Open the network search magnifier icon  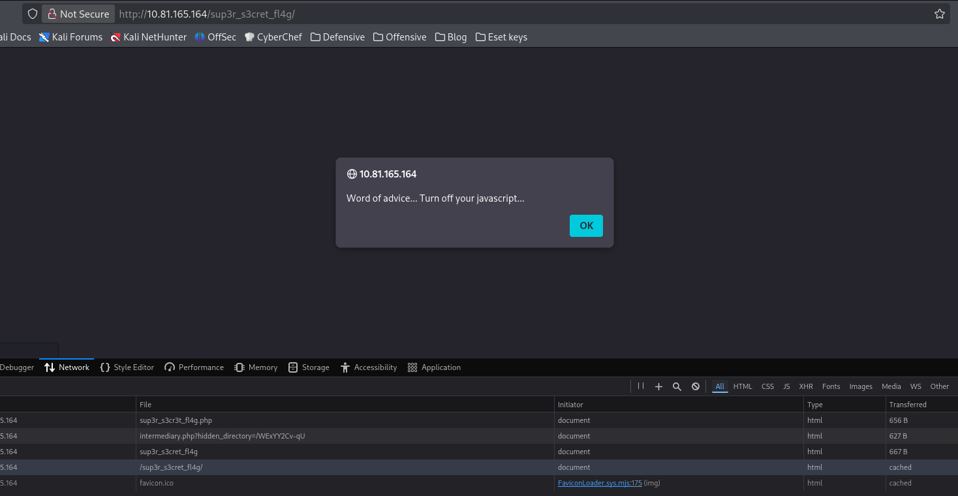677,386
